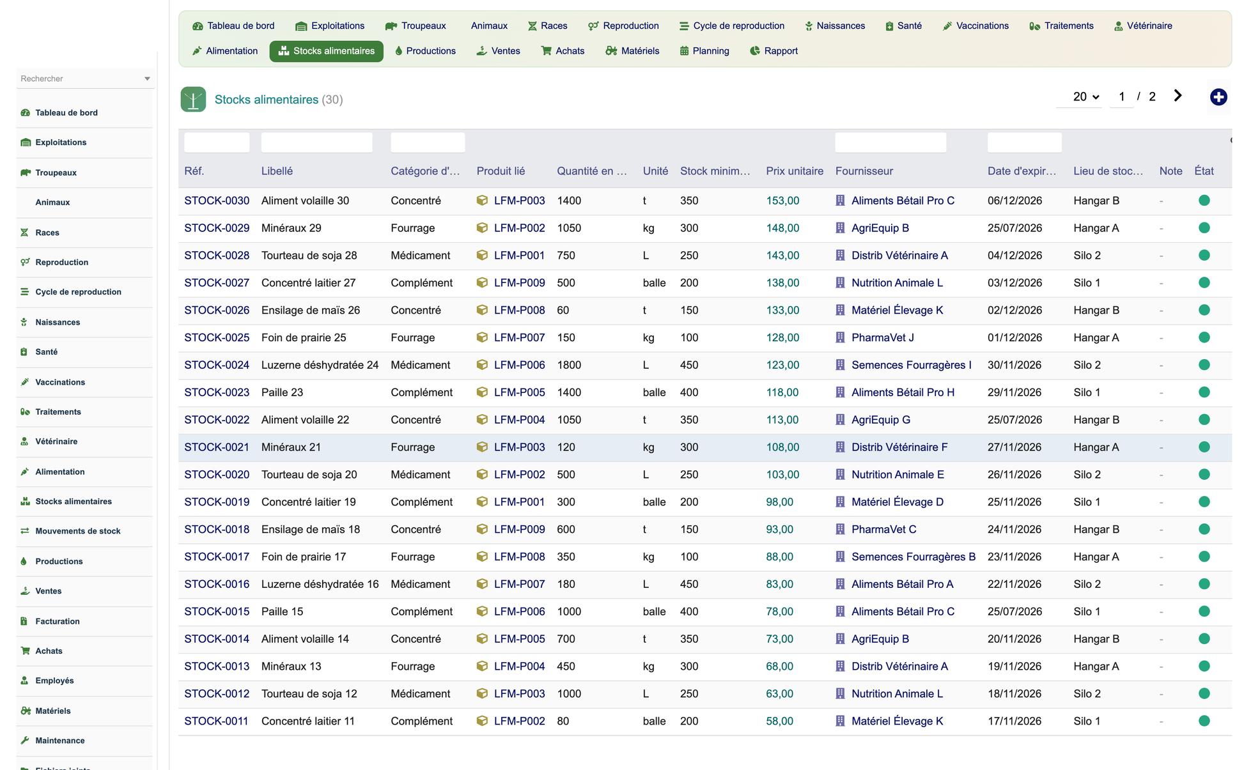Switch to Alimentation top tab

224,51
